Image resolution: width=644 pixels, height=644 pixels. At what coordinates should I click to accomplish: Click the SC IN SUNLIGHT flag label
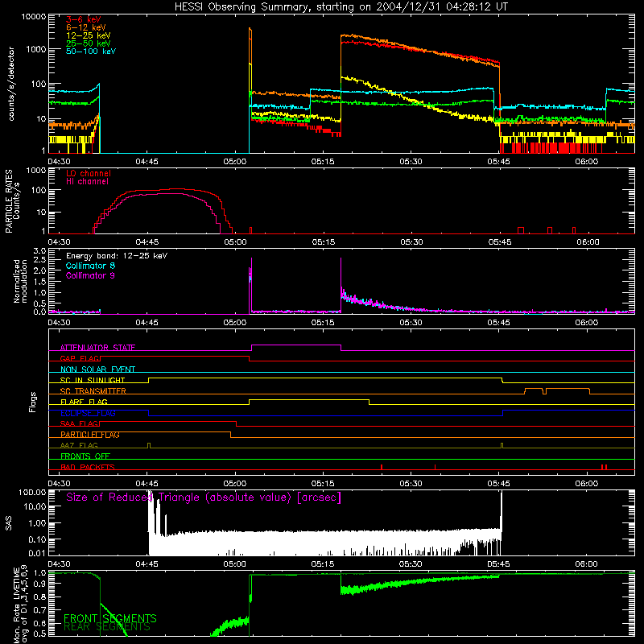coord(93,380)
